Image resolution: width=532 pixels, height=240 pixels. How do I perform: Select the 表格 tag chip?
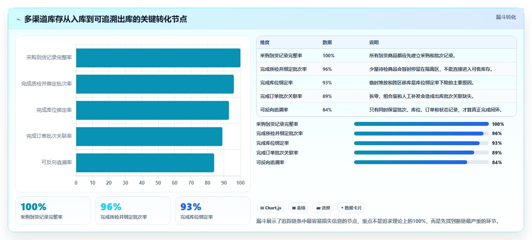click(x=299, y=208)
